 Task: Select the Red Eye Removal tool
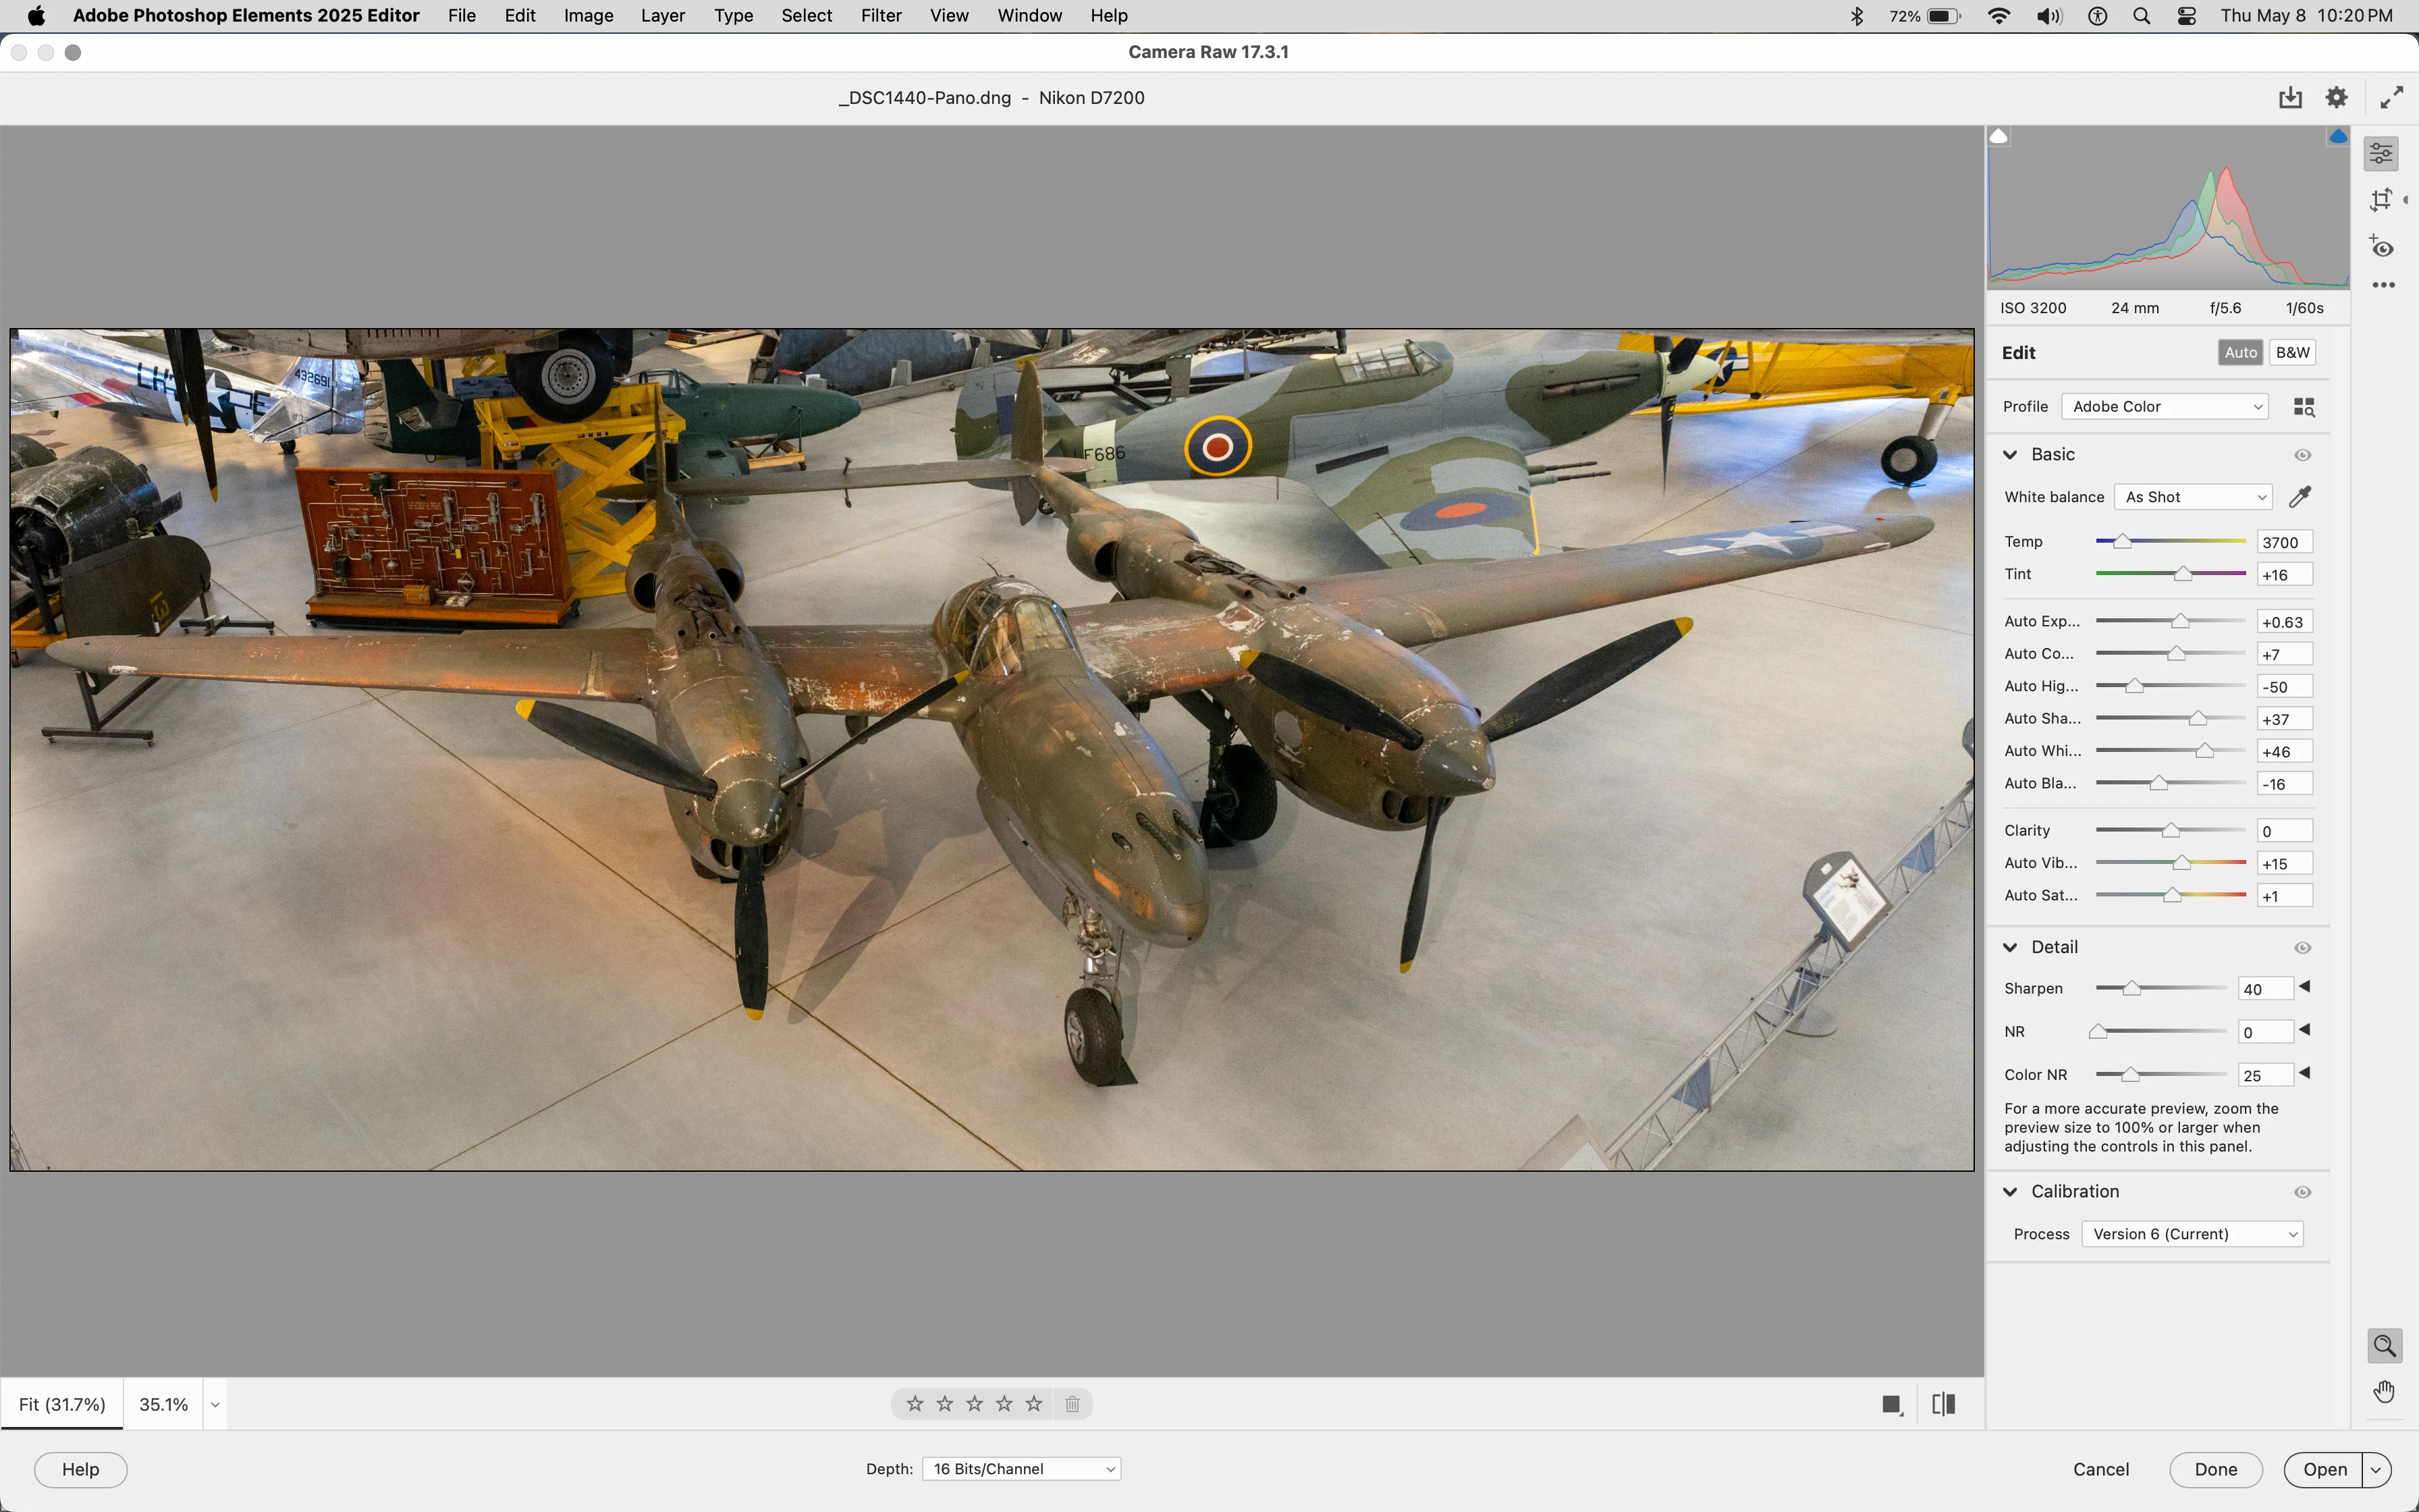coord(2381,247)
